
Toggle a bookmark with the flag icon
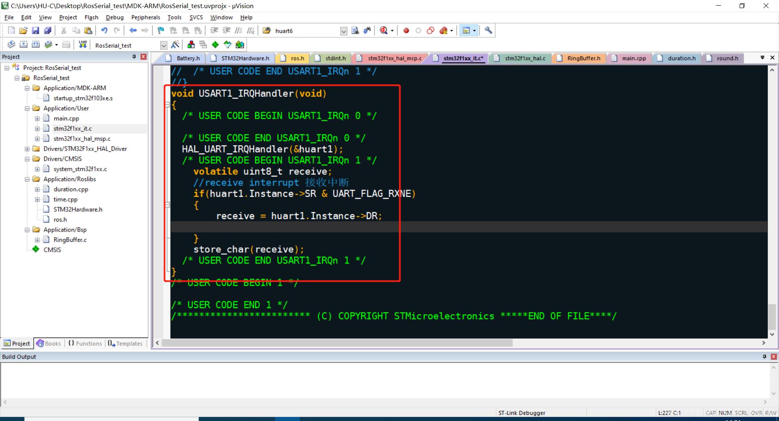point(160,30)
